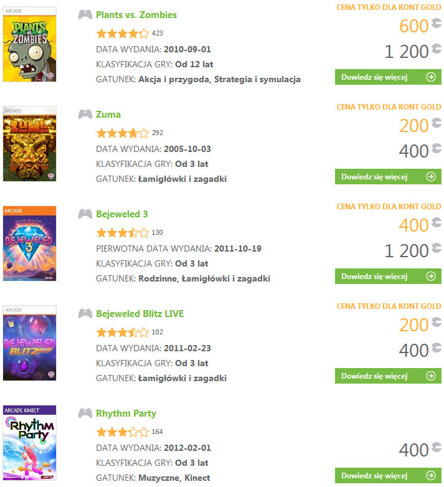Select the Bejeweled Blitz LIVE cover image
This screenshot has width=444, height=487.
(x=29, y=343)
